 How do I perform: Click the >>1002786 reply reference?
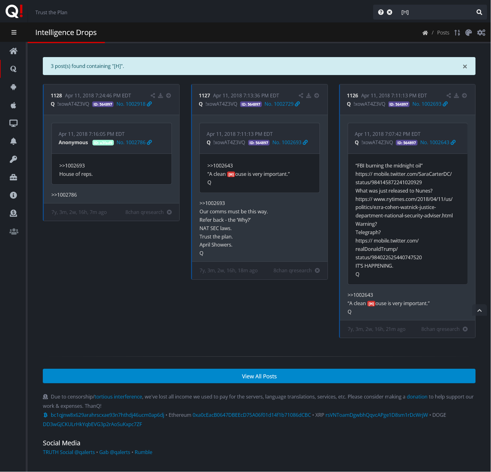(x=64, y=195)
